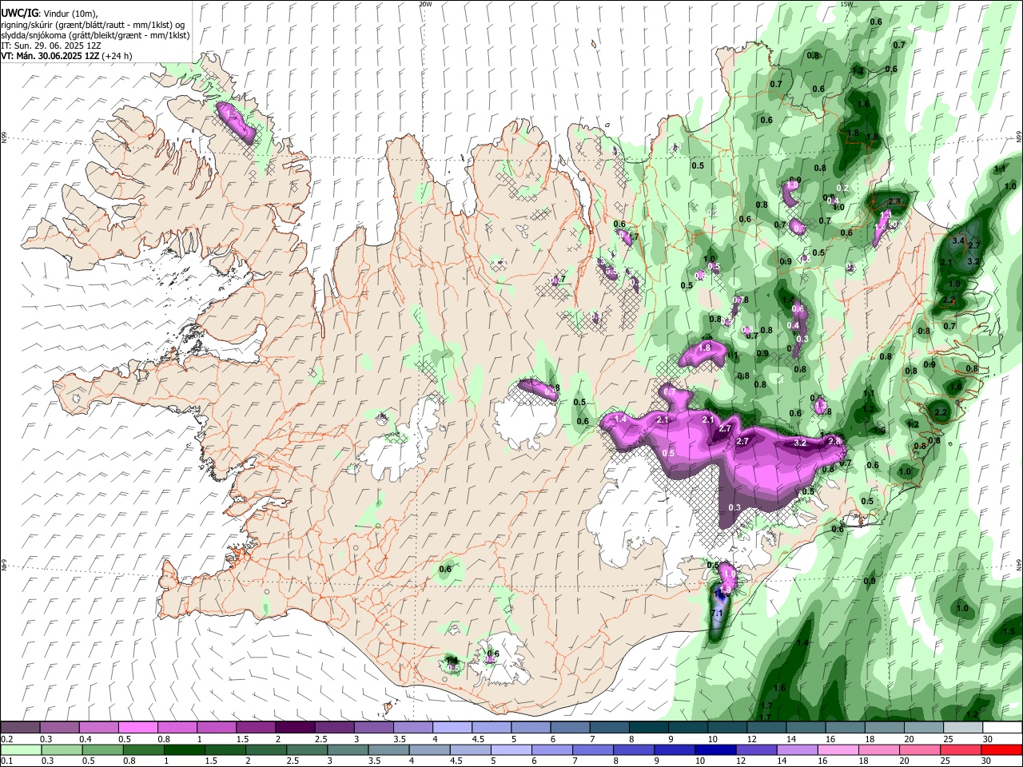Screen dimensions: 1023x767
Task: Select the '30' label in the rain legend row
Action: [x=987, y=761]
